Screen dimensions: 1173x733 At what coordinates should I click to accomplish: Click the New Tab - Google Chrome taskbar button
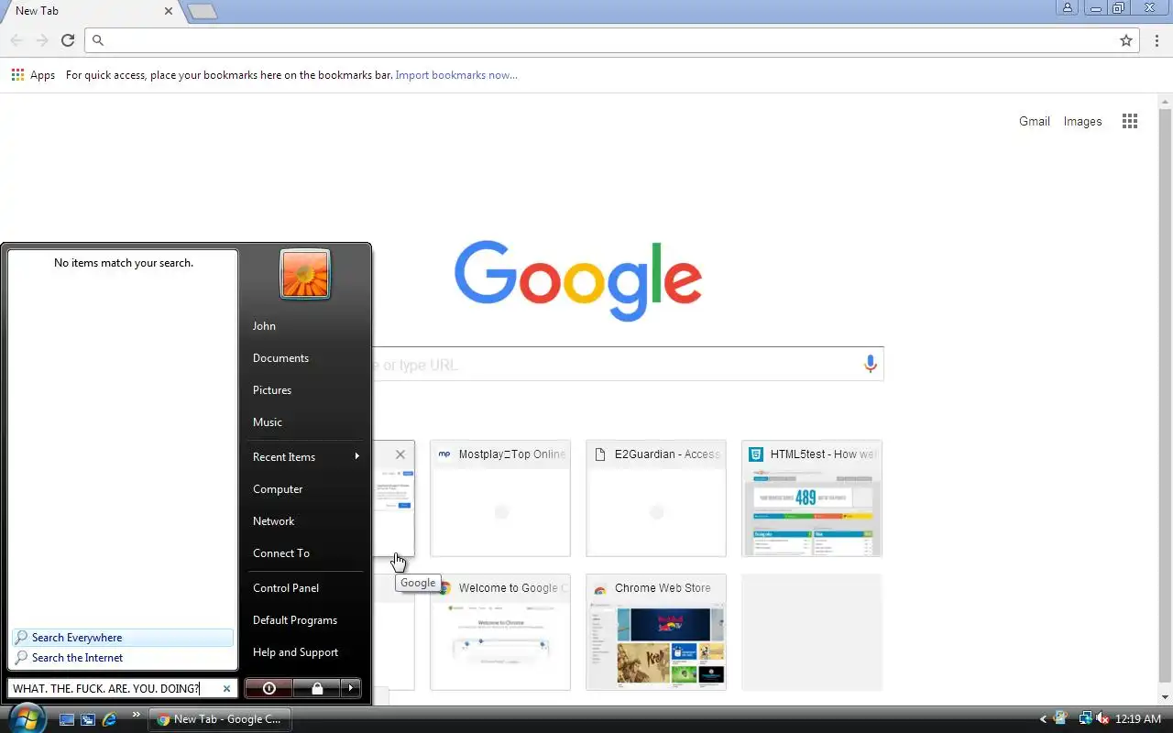(220, 719)
